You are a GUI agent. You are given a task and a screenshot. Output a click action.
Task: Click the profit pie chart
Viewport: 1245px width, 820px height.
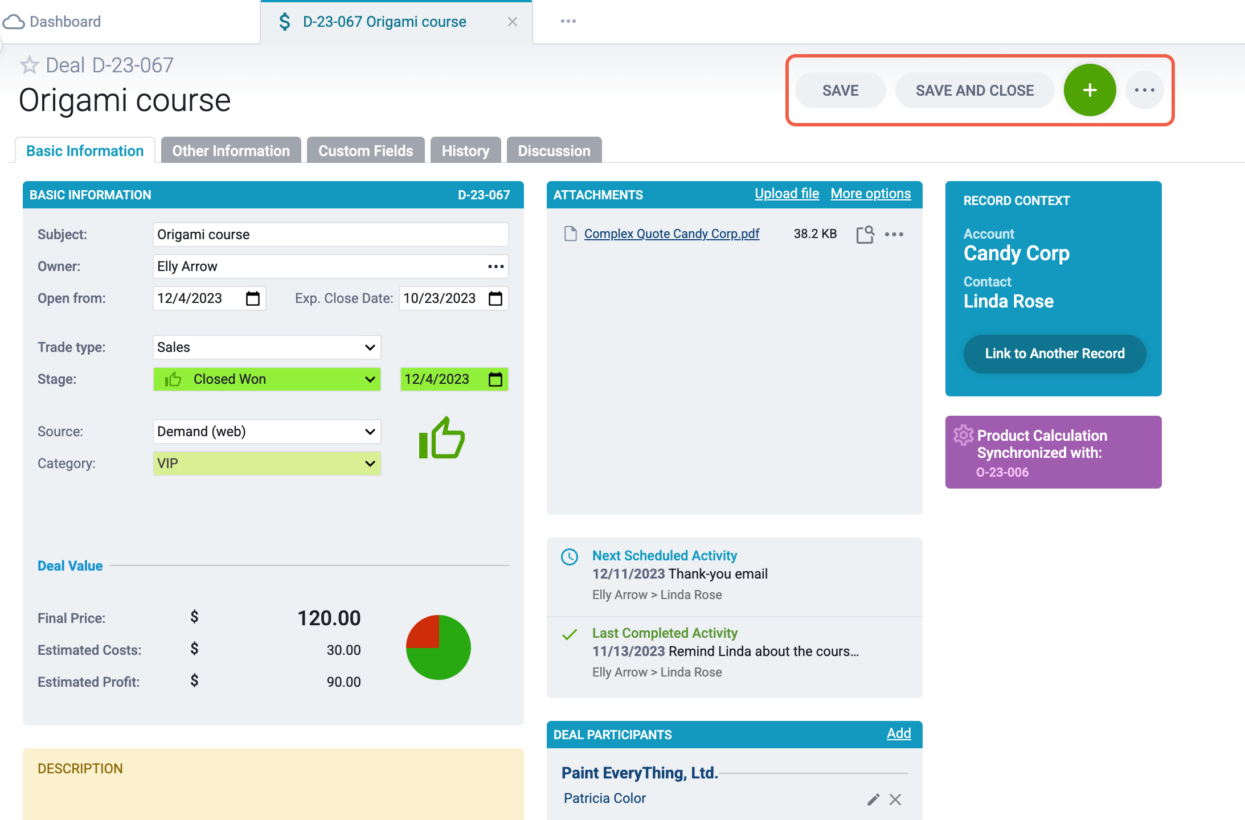click(x=439, y=647)
